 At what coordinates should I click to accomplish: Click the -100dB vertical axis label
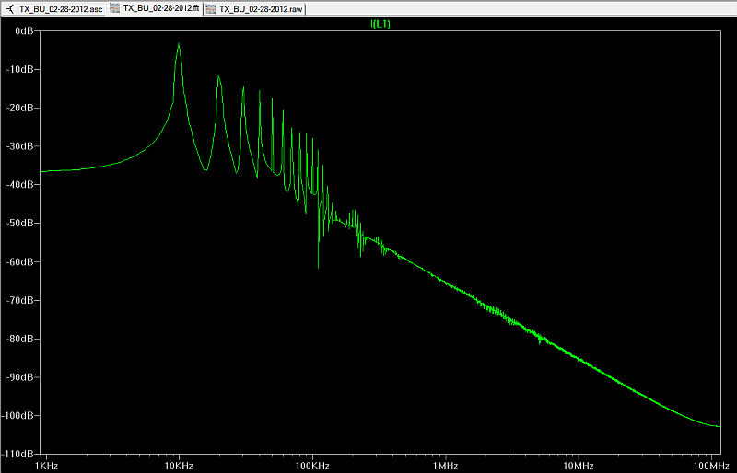[18, 416]
